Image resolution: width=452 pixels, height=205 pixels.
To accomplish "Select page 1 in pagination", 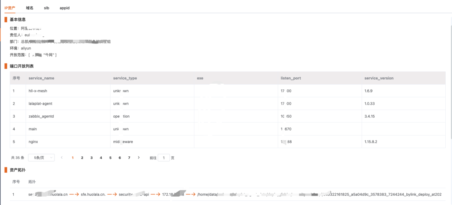I will (73, 158).
